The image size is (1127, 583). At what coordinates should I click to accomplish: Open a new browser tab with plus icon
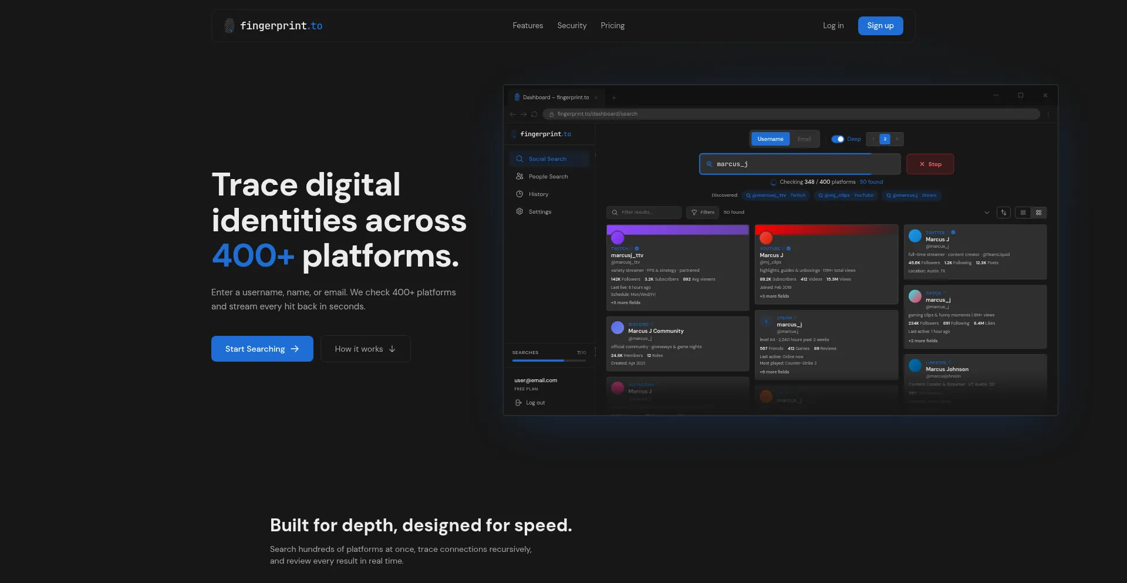coord(614,97)
